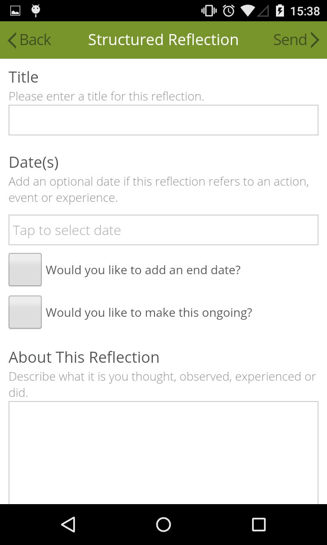The image size is (327, 545).
Task: Tap the Structured Reflection header title
Action: pyautogui.click(x=163, y=40)
